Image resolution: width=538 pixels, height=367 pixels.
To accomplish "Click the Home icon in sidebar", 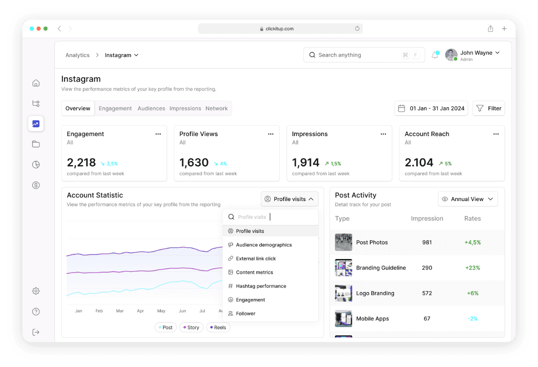I will (x=36, y=83).
